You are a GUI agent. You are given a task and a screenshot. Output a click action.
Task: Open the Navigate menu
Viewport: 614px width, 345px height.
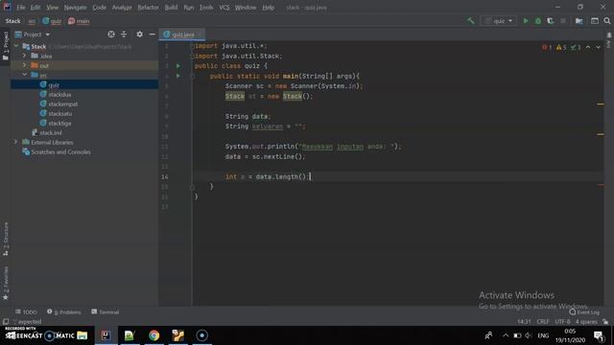75,8
